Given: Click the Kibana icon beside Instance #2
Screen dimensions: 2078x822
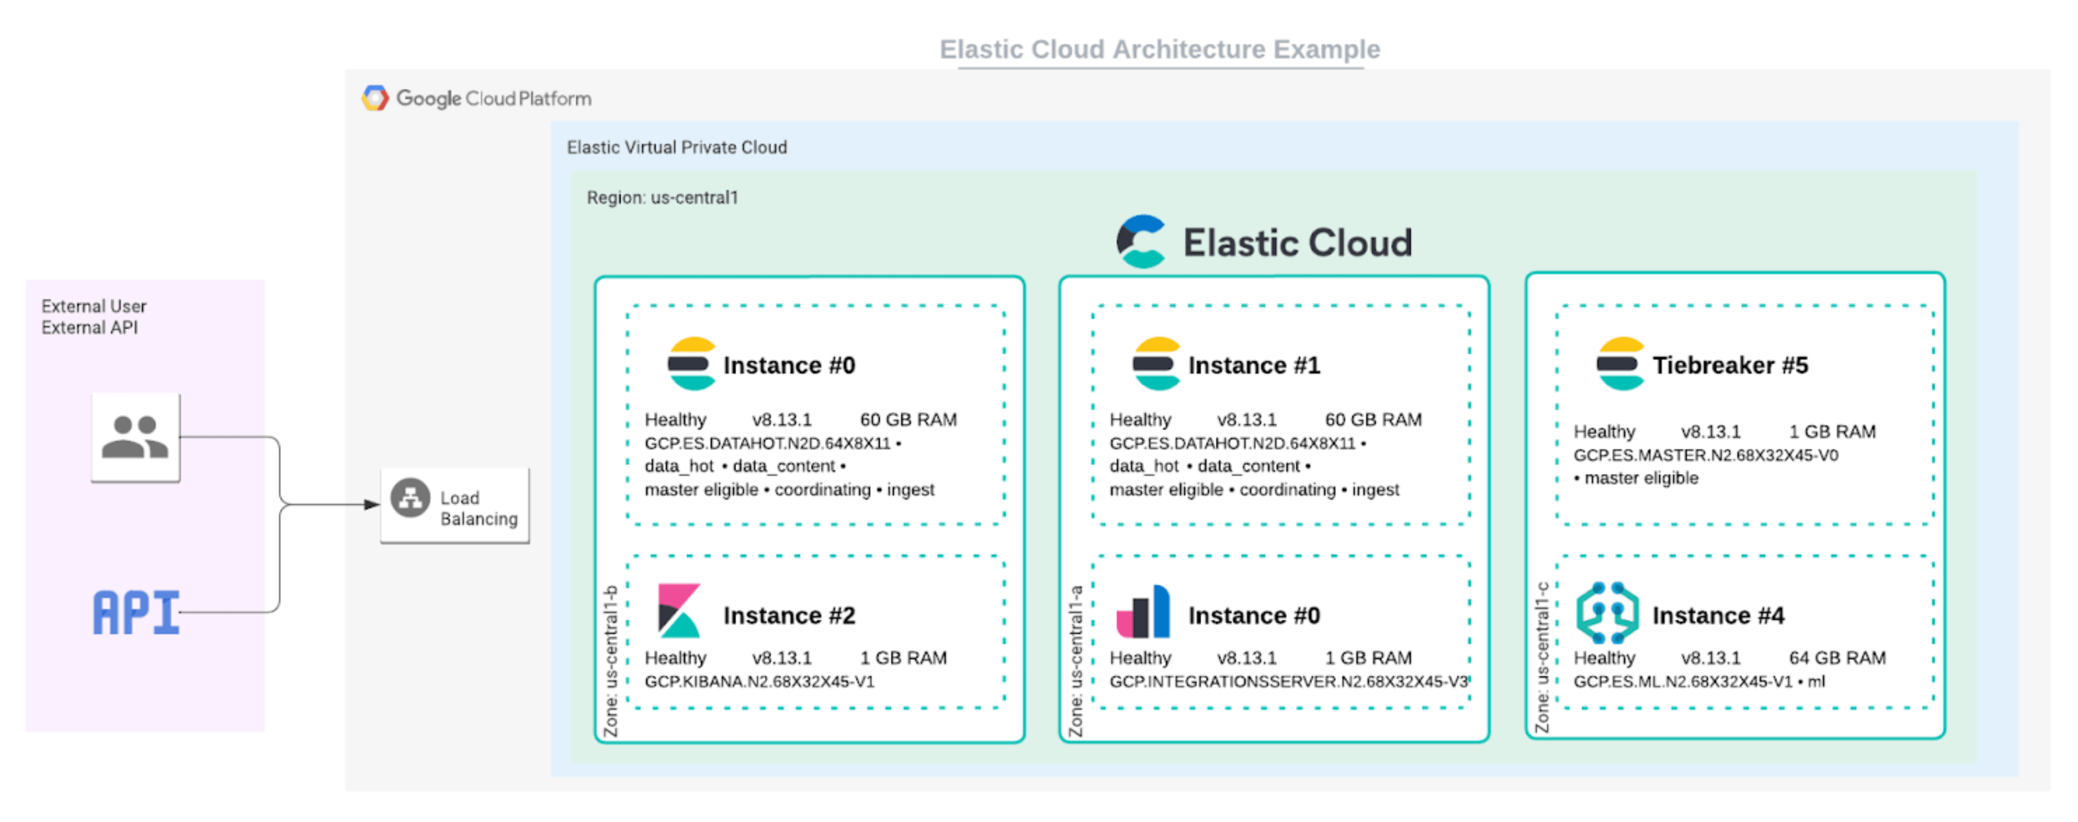Looking at the screenshot, I should (679, 610).
